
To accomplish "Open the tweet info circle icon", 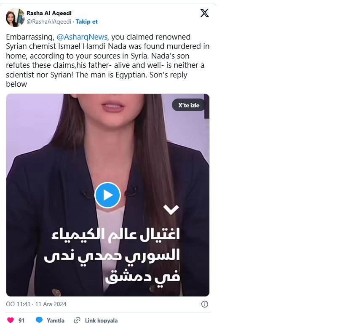I will coord(204,304).
